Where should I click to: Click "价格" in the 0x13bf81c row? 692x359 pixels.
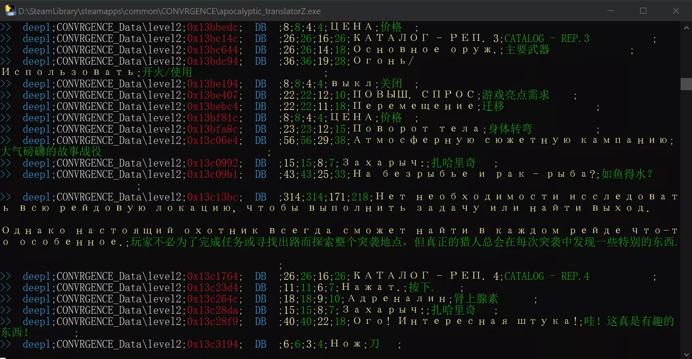391,118
